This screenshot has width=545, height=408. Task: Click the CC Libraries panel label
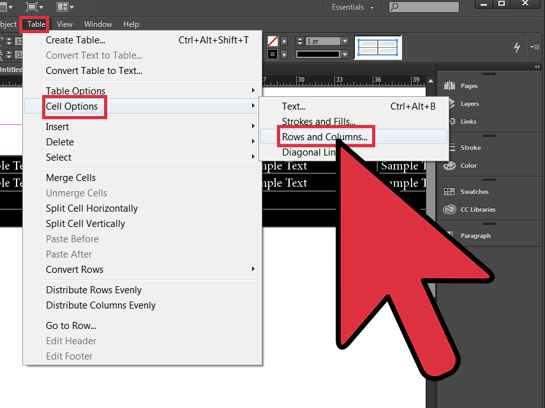pos(478,209)
